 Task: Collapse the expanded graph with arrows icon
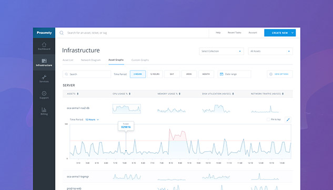288,120
